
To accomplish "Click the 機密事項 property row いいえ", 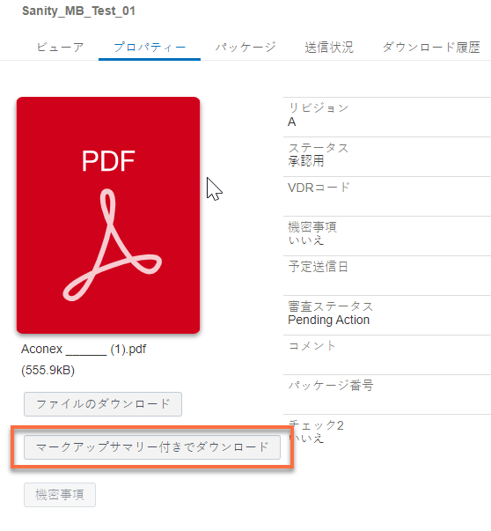I will [387, 236].
